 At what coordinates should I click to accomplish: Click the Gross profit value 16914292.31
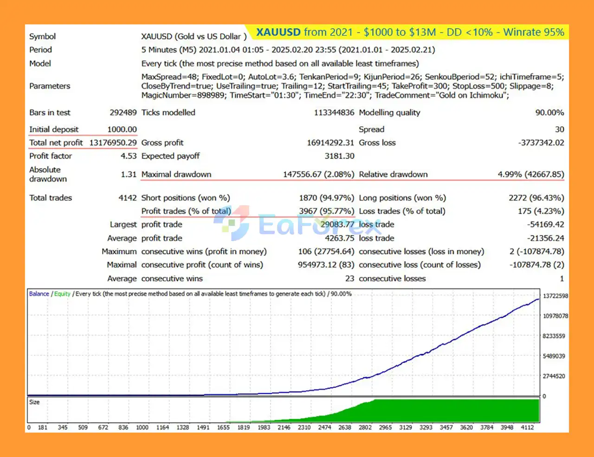[x=330, y=143]
